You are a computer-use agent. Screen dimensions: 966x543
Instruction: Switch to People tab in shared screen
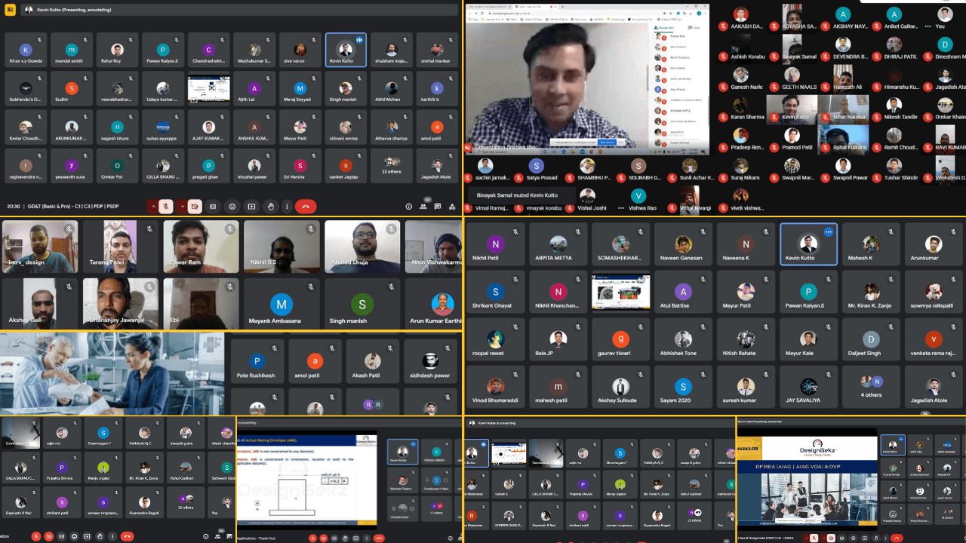[663, 28]
